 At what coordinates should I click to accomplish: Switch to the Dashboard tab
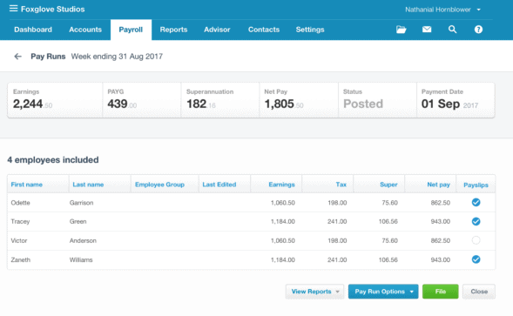point(33,30)
